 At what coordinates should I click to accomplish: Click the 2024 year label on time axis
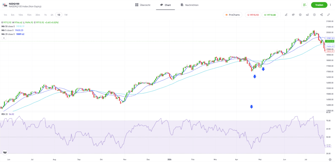170,159
